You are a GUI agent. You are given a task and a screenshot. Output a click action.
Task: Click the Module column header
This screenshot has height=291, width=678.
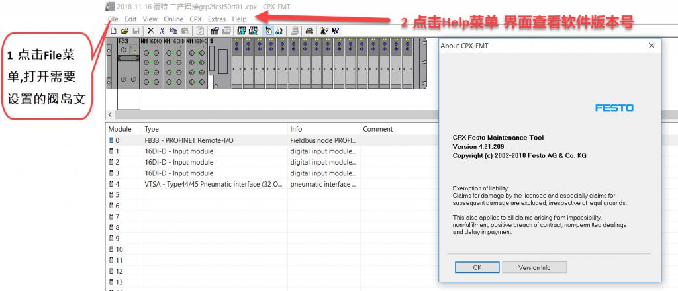124,129
